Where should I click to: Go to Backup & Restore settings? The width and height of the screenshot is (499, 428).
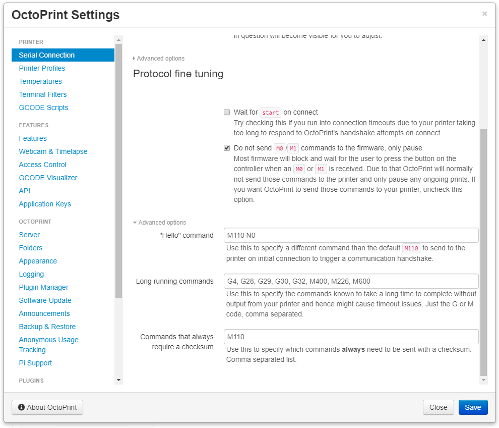click(x=47, y=326)
